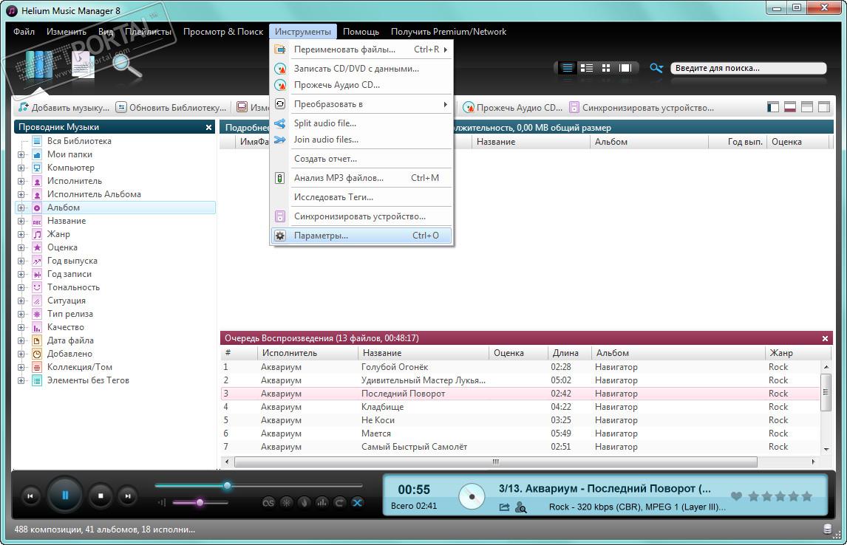This screenshot has width=847, height=545.
Task: Expand the Оценка tree node
Action: point(21,247)
